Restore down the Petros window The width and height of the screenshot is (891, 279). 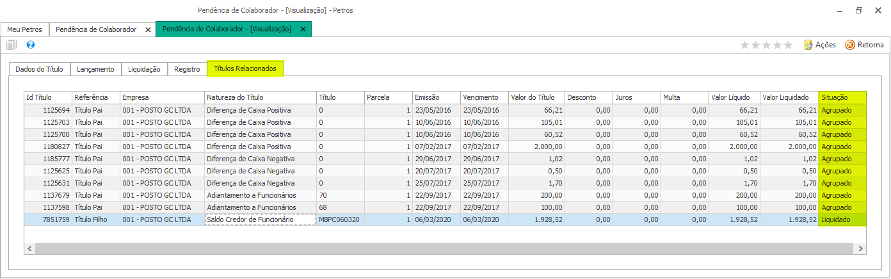pyautogui.click(x=859, y=10)
